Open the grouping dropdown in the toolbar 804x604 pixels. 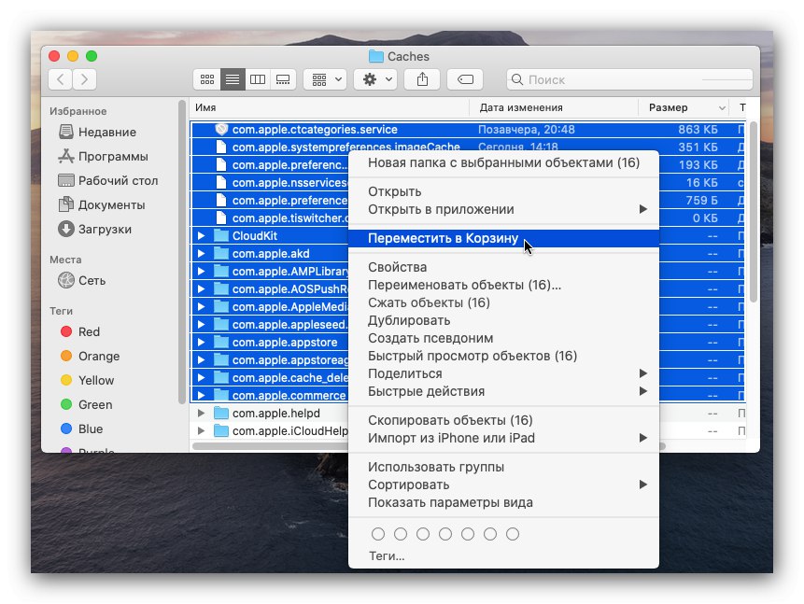pyautogui.click(x=324, y=79)
